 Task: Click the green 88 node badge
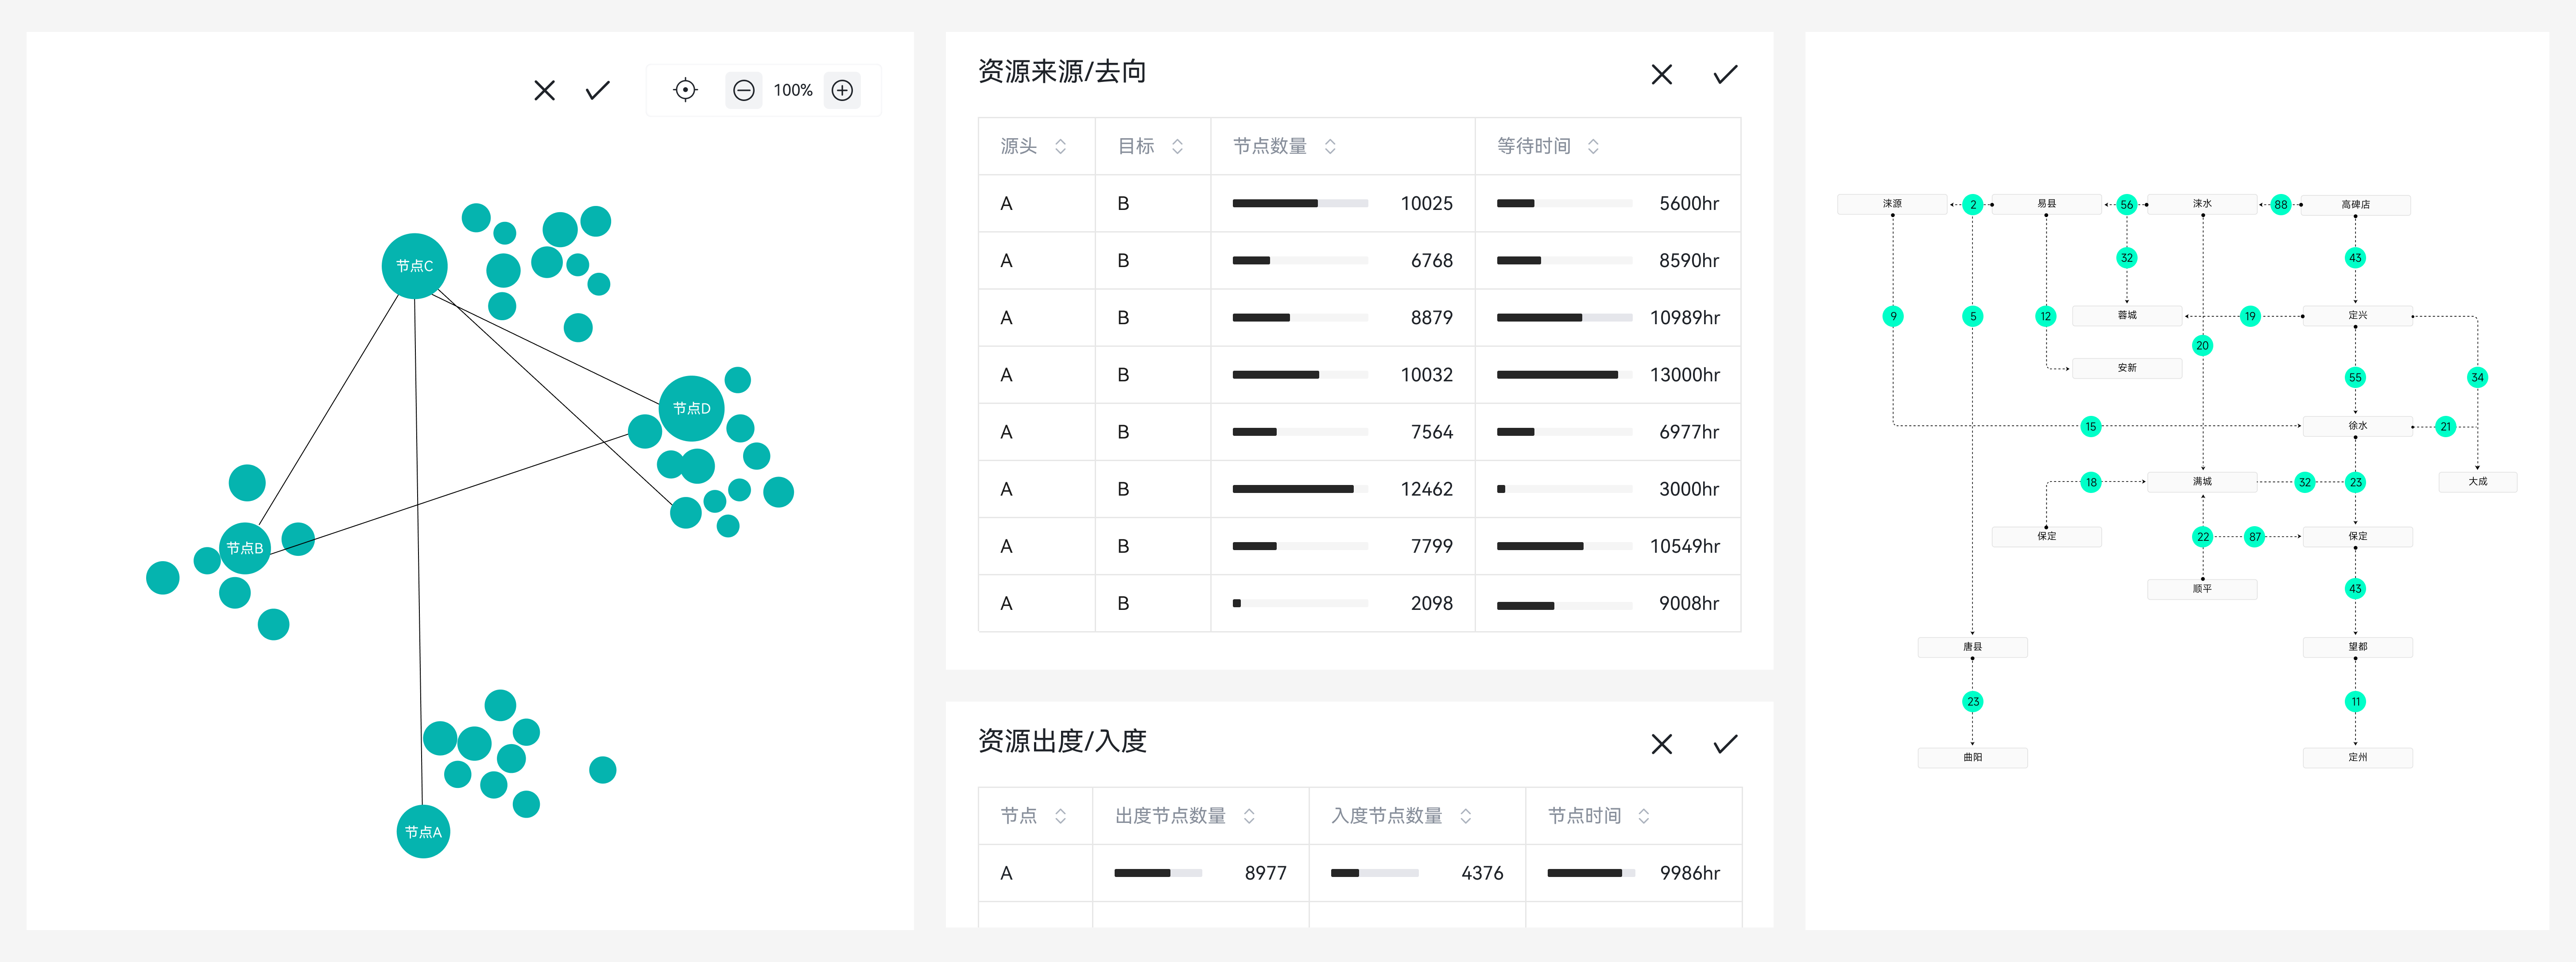(x=2280, y=204)
